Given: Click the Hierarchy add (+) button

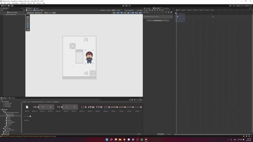Looking at the screenshot, I should (2, 10).
